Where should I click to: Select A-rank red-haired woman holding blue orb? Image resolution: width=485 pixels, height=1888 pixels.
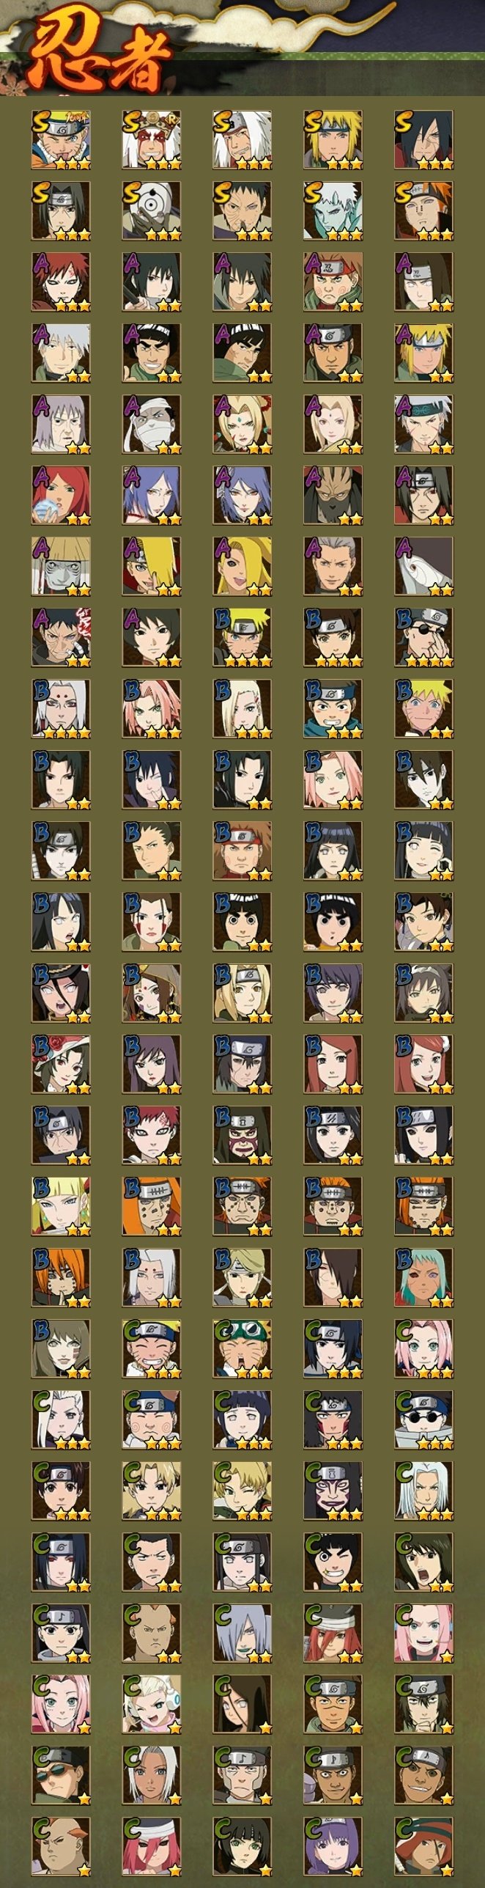[61, 496]
